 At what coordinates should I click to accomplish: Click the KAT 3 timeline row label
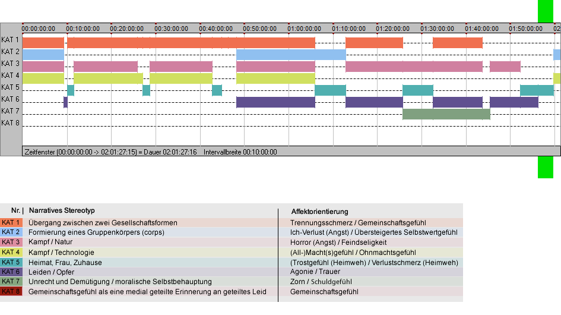pos(10,64)
